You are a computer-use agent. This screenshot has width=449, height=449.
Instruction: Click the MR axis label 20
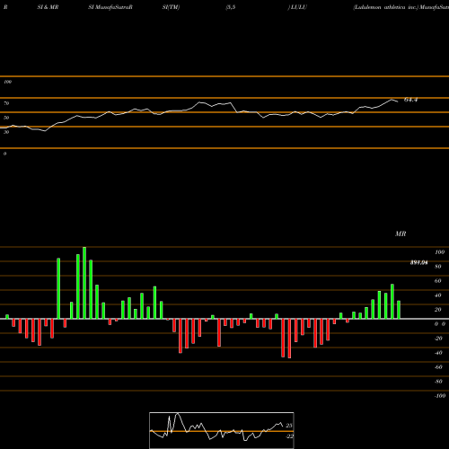pyautogui.click(x=438, y=310)
